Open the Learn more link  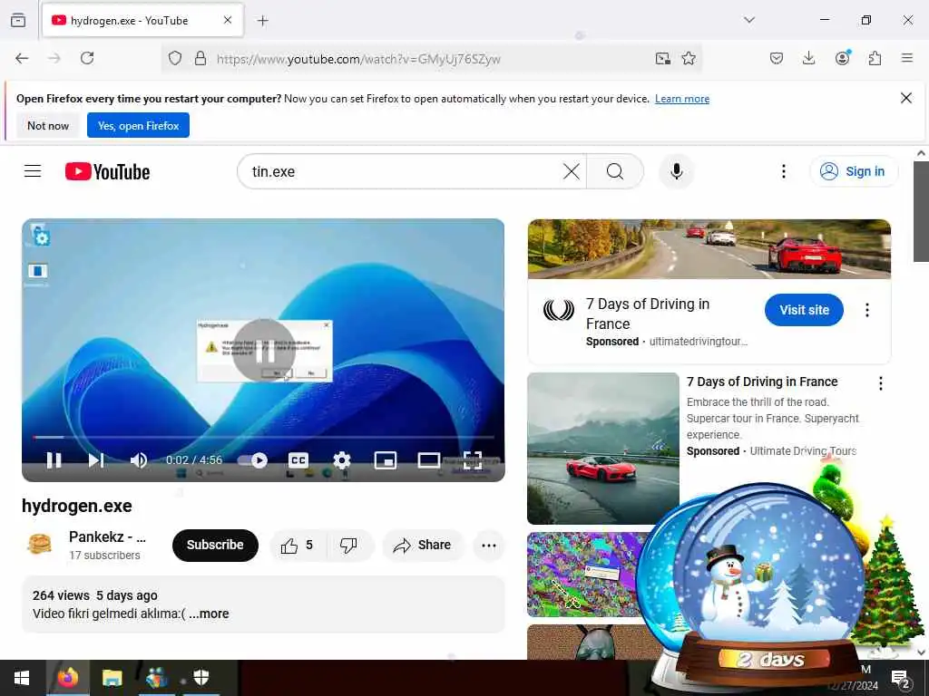pos(682,99)
